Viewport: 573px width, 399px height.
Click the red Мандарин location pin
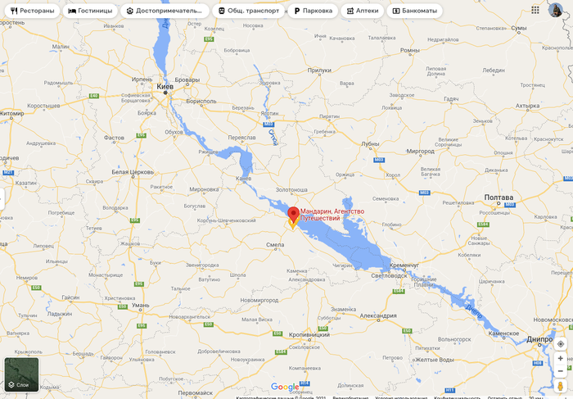pos(293,214)
